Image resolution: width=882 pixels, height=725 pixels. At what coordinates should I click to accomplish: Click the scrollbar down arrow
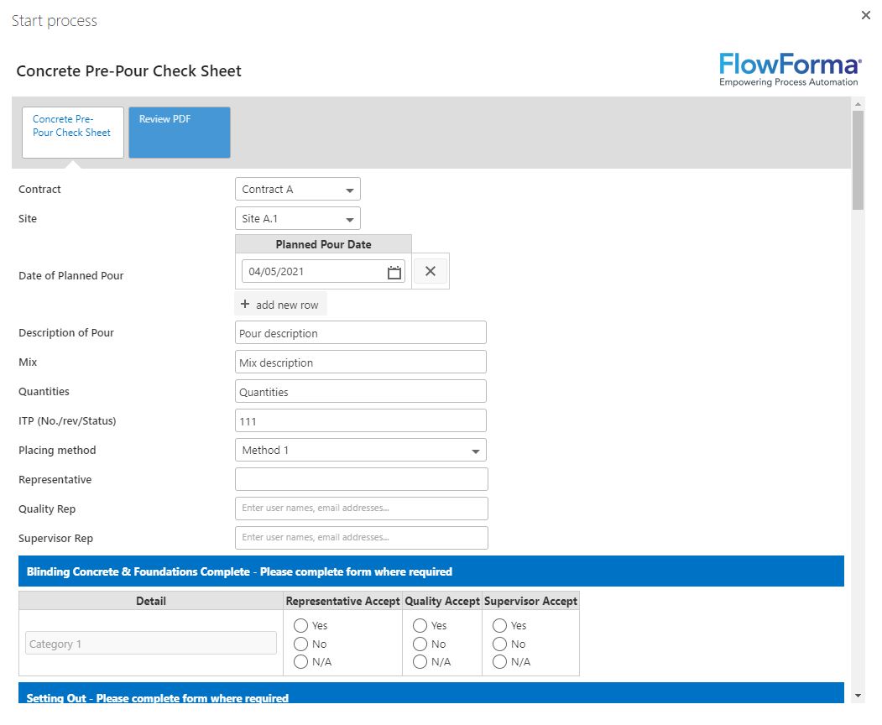(x=858, y=696)
